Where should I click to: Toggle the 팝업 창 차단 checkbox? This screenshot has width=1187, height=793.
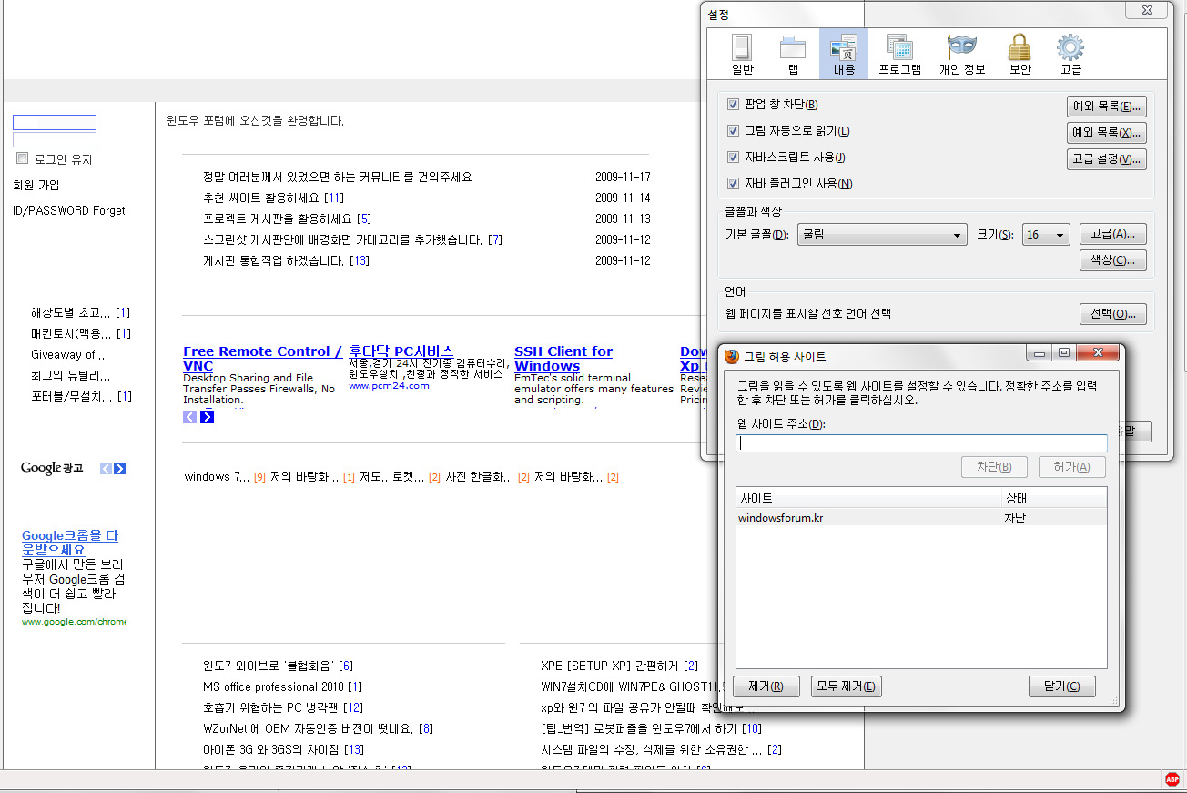pos(733,105)
